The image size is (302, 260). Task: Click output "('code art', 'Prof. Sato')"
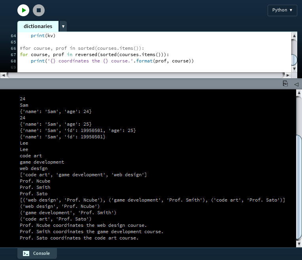tap(56, 219)
